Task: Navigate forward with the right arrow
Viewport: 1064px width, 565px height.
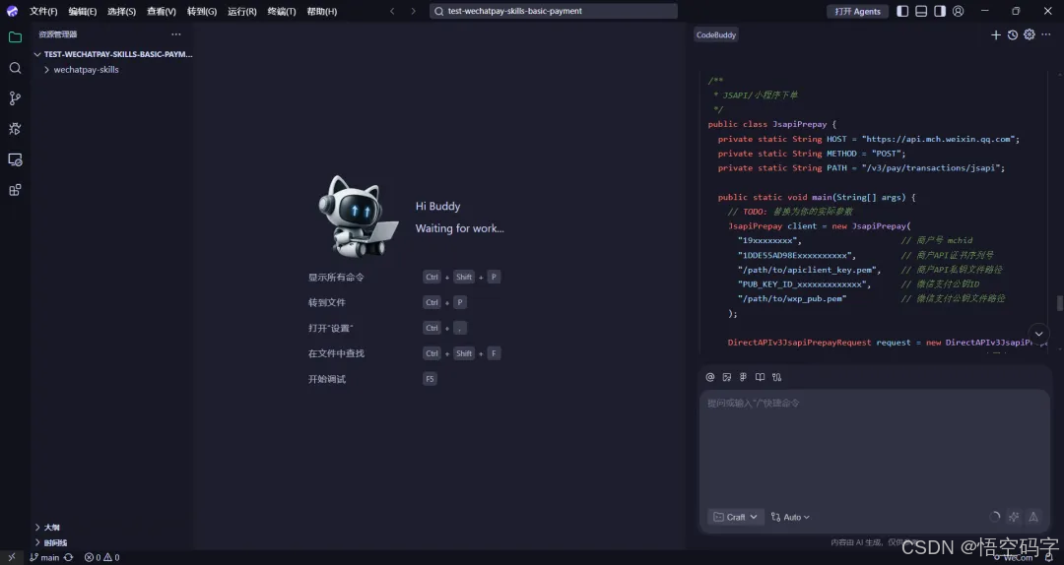Action: tap(413, 11)
